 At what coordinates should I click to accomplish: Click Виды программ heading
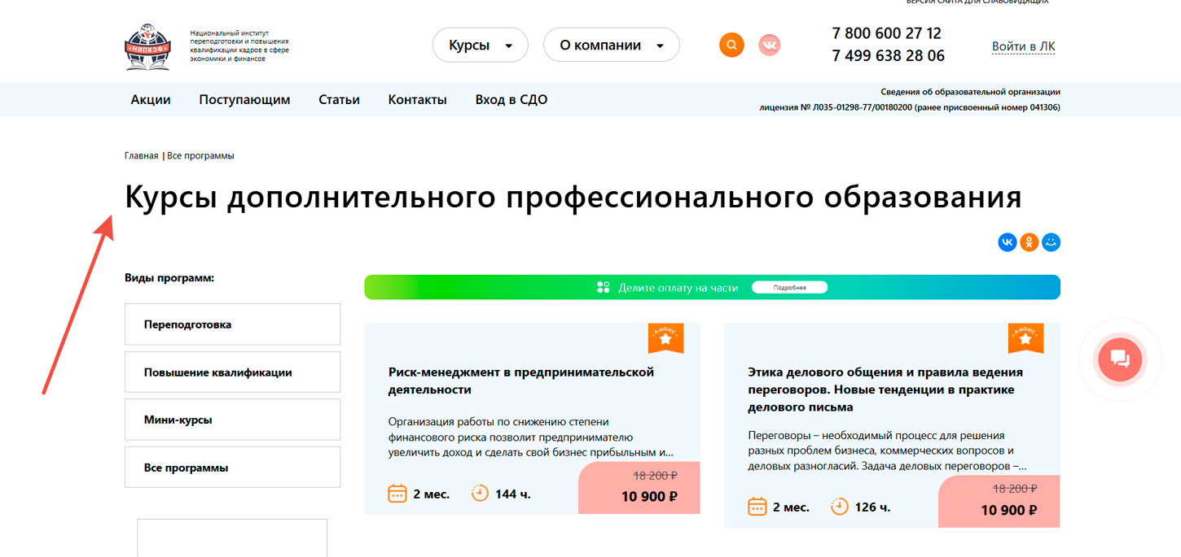coord(169,278)
